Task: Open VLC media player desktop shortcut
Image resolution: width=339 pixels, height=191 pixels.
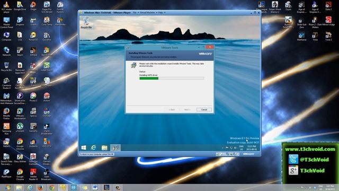Action: [6, 7]
